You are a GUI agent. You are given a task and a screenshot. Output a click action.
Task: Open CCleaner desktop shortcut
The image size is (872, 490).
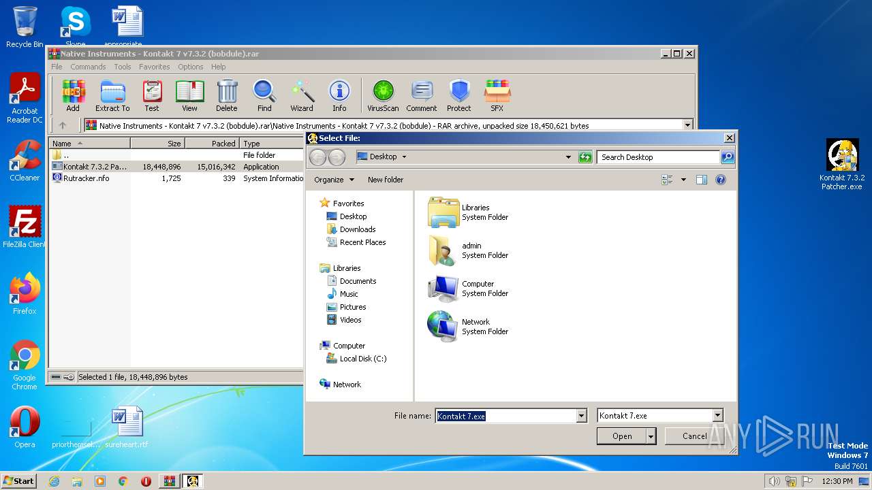tap(25, 161)
